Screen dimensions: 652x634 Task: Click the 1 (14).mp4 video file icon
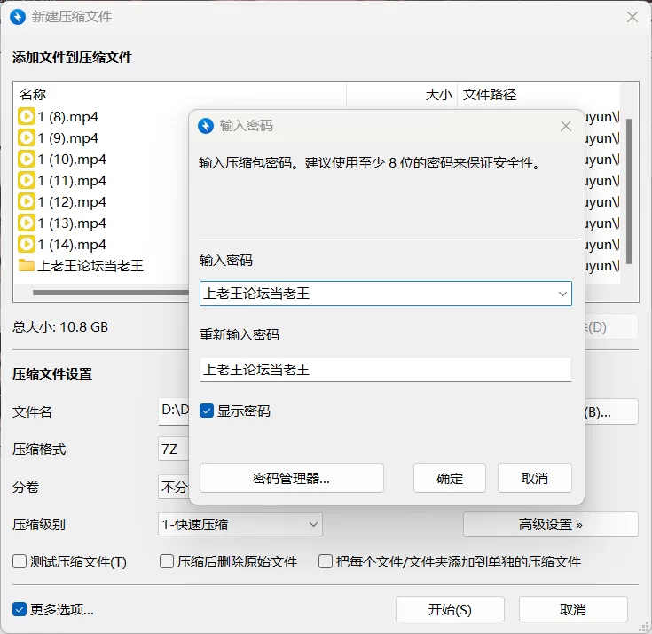(x=27, y=244)
